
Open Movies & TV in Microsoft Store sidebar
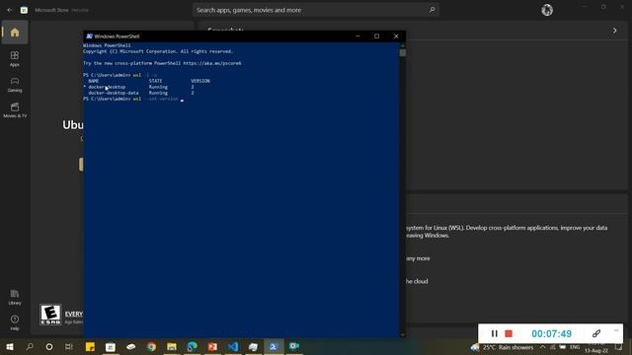[x=15, y=110]
